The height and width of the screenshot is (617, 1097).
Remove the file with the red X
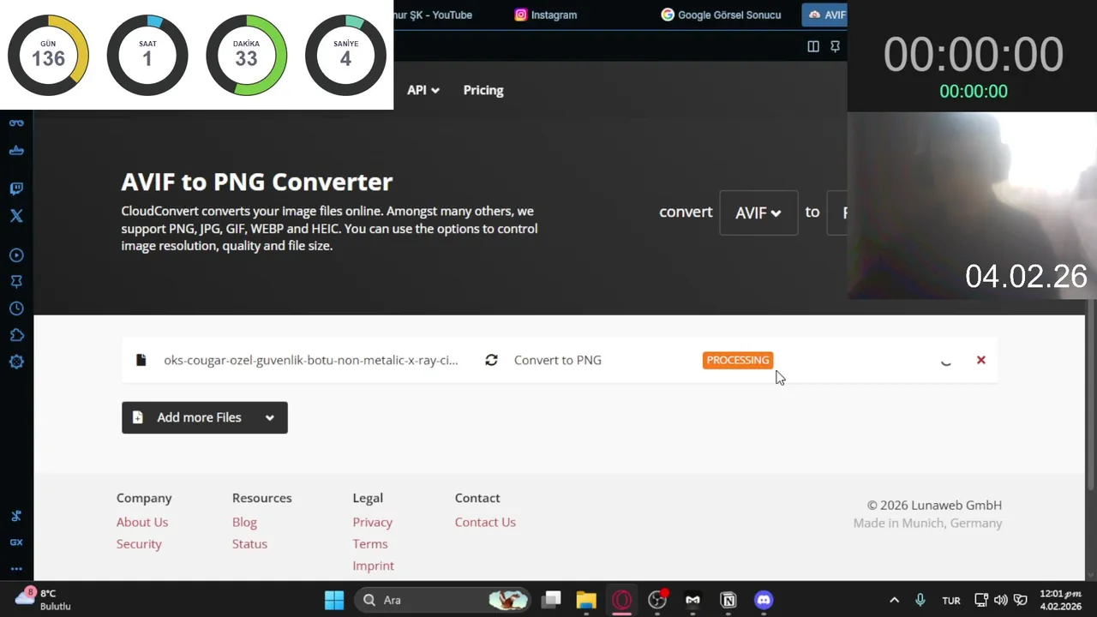coord(981,360)
